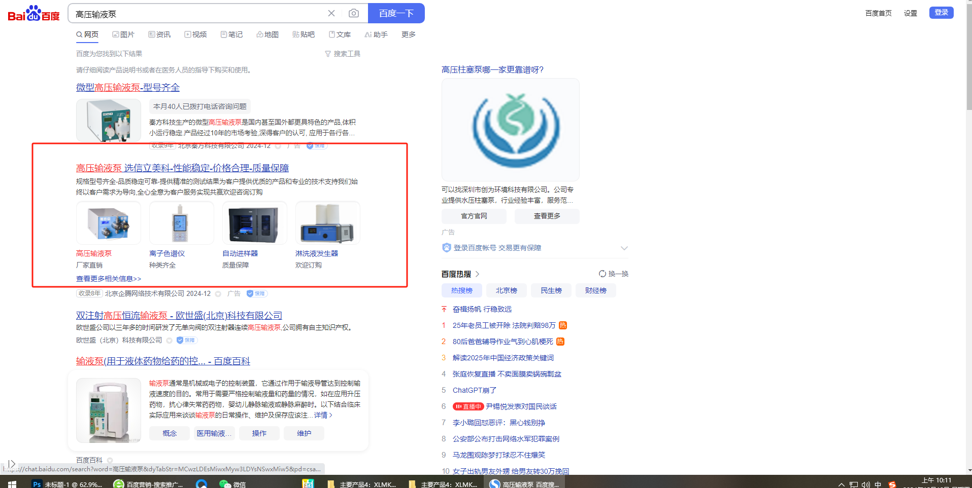Open the AI 助手 tab
Viewport: 972px width, 488px height.
[x=376, y=34]
